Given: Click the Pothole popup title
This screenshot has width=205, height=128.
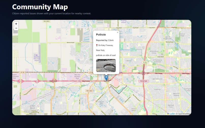Looking at the screenshot, I should pos(101,34).
